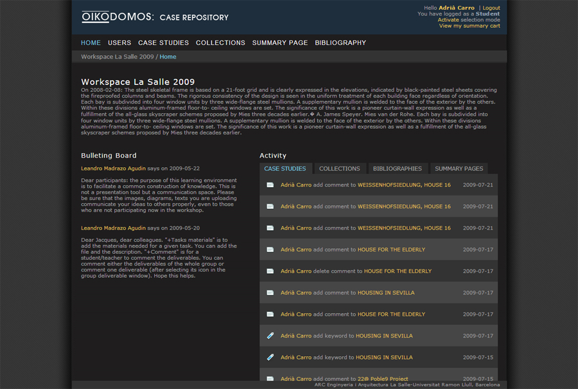Open the Bibliographies activity tab
Image resolution: width=578 pixels, height=389 pixels.
[x=397, y=168]
